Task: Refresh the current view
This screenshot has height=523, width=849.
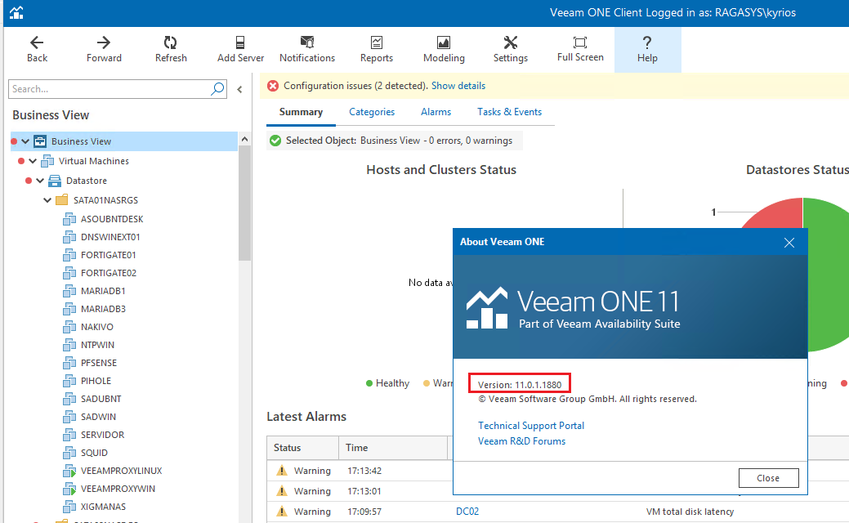Action: pyautogui.click(x=170, y=49)
